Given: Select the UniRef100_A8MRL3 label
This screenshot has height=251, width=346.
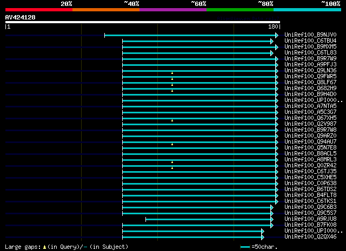Looking at the screenshot, I should pos(310,160).
